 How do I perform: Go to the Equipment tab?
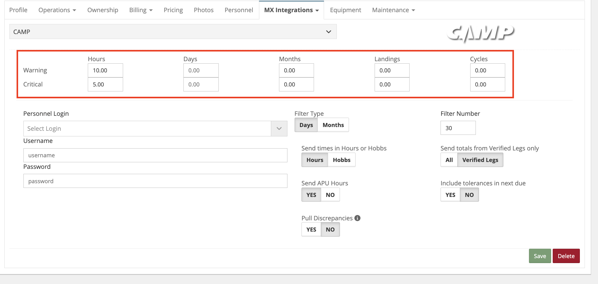coord(345,10)
